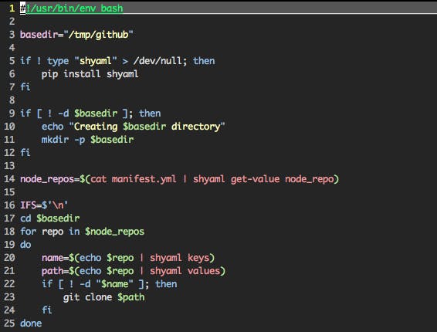The width and height of the screenshot is (437, 332).
Task: Click manifest.yml filename on line 14
Action: (x=144, y=179)
